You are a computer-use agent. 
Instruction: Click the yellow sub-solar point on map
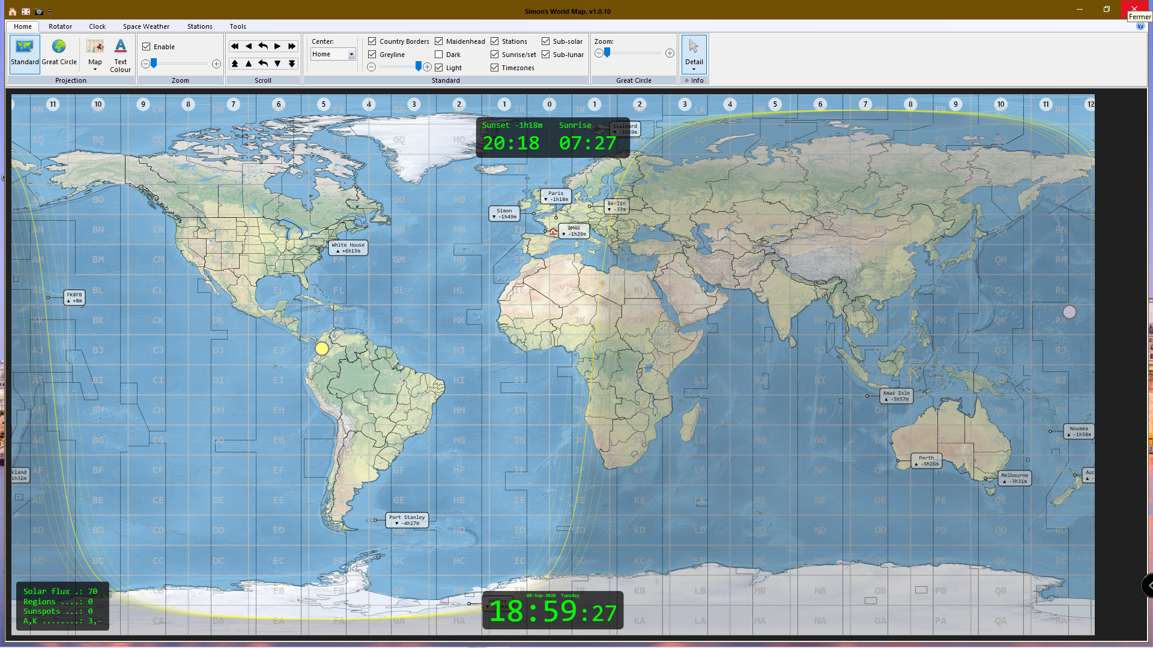pos(322,349)
